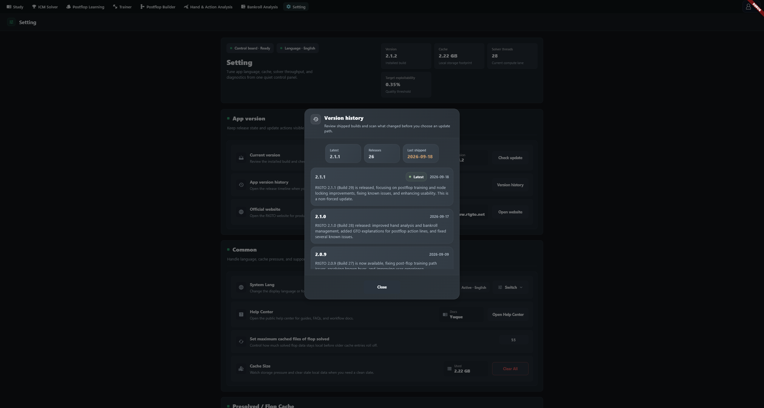Open the ICM Solver tab

[45, 7]
